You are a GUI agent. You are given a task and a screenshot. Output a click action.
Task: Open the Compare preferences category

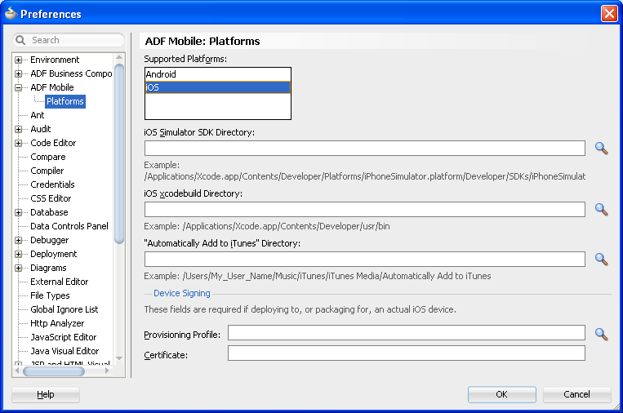coord(48,157)
